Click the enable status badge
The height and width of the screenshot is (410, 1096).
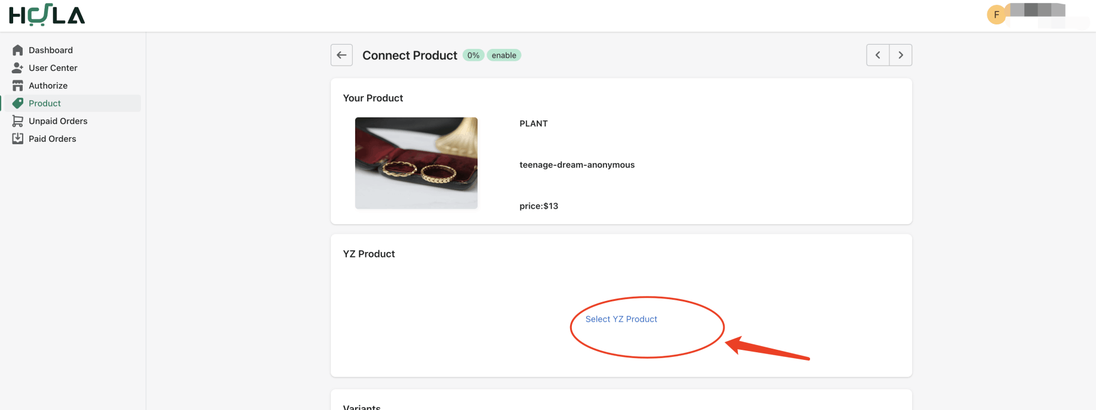pos(504,55)
